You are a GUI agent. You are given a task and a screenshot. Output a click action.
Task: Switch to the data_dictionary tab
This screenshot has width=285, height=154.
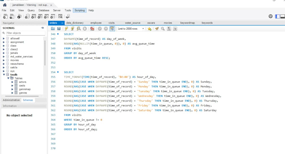coord(75,23)
